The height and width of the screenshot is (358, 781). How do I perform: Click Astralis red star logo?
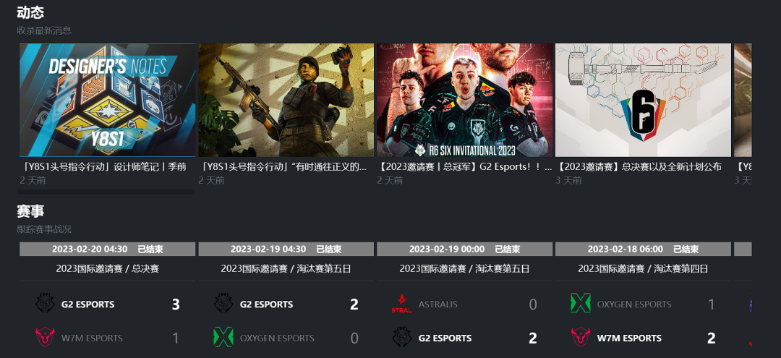(401, 303)
